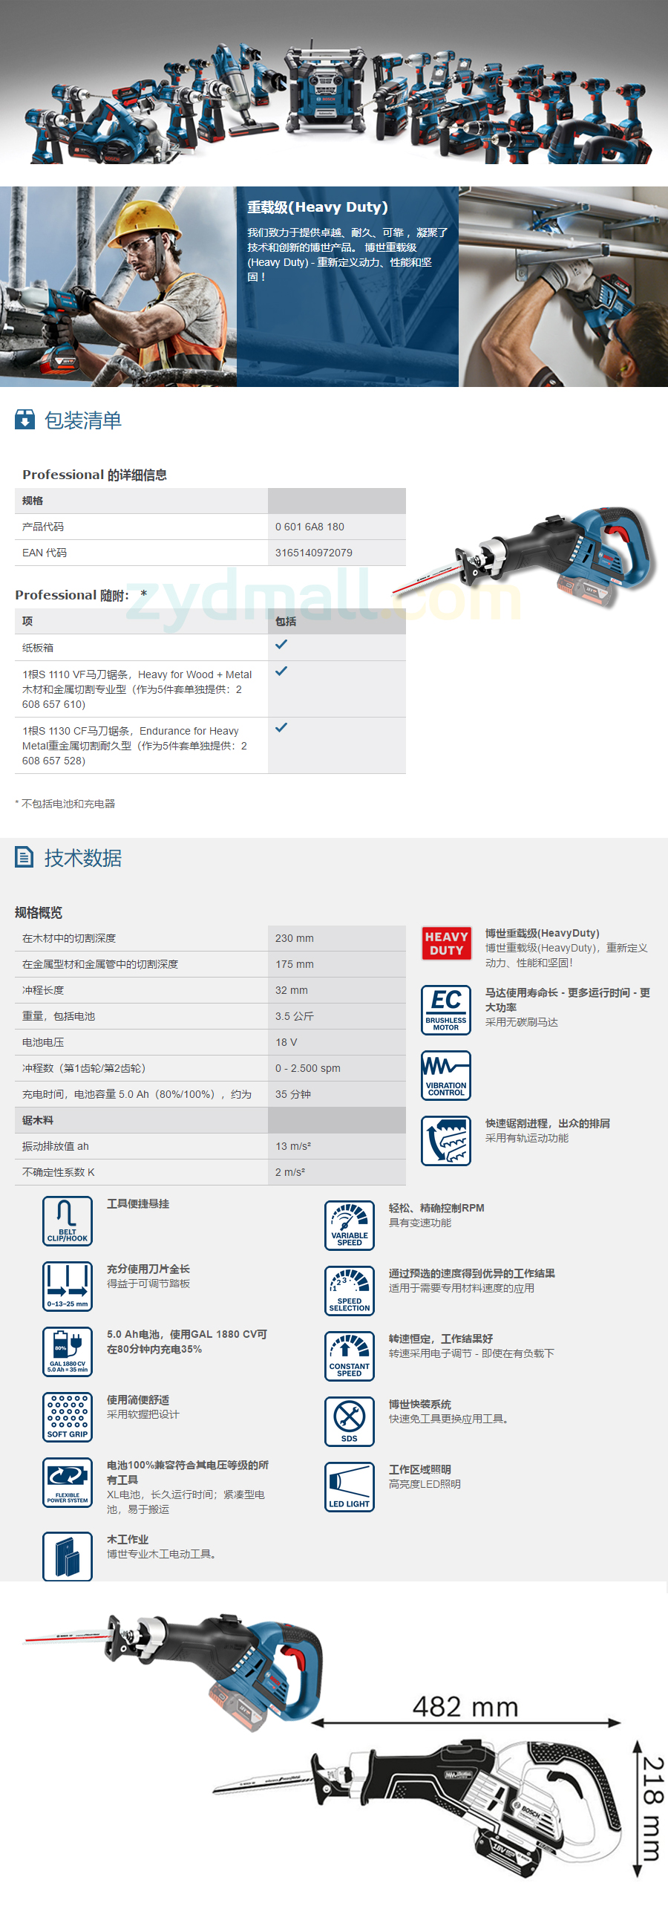The image size is (668, 1909).
Task: Click the checkmark in the 纸板箱 row
Action: point(281,645)
